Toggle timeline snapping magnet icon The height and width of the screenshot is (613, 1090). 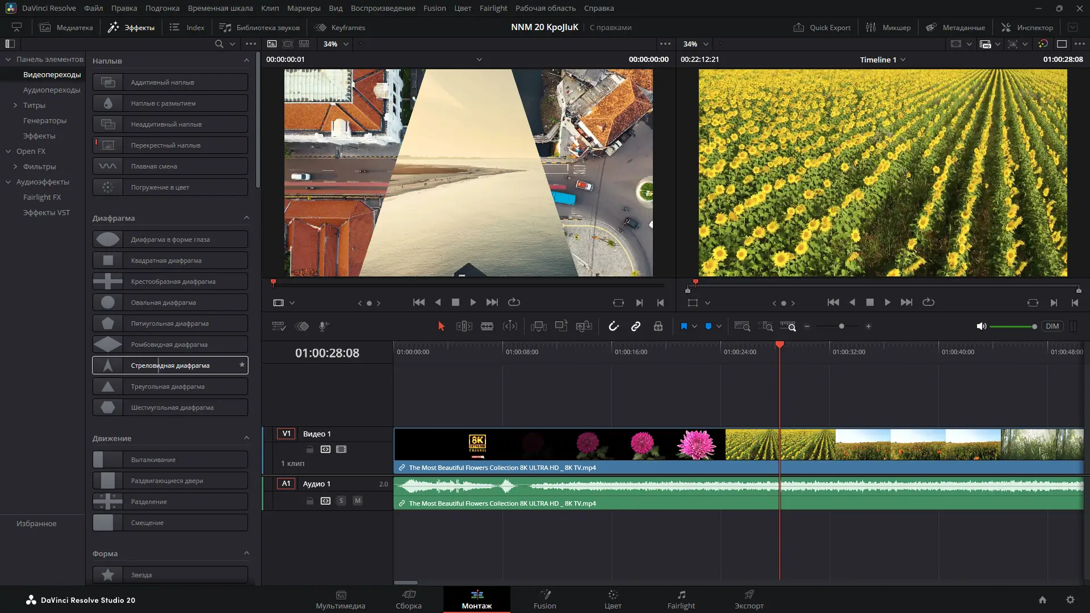tap(614, 326)
